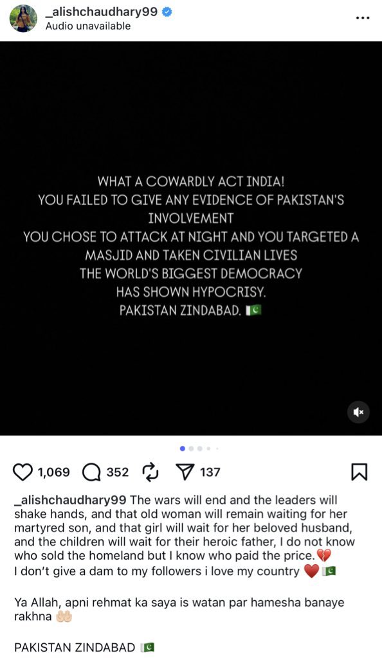The width and height of the screenshot is (382, 658).
Task: Jump to third carousel dot
Action: tap(200, 449)
